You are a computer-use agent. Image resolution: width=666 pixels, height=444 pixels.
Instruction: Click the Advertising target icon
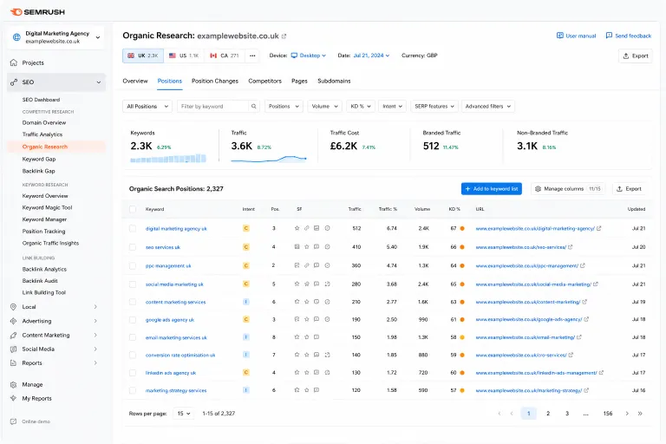14,321
